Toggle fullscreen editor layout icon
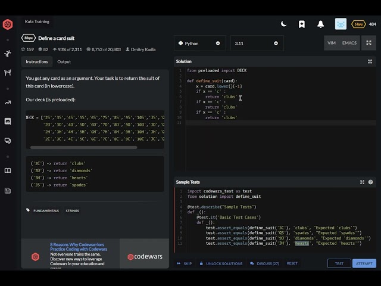Screen dimensions: 381x286 point(368,43)
